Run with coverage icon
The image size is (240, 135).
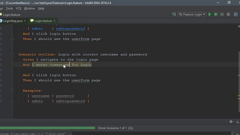[222, 15]
